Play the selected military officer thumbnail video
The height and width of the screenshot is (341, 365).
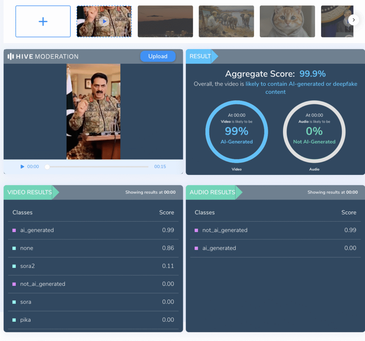[x=104, y=21]
